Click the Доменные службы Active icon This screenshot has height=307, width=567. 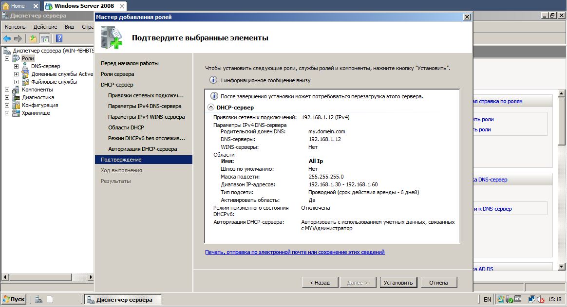pos(25,74)
